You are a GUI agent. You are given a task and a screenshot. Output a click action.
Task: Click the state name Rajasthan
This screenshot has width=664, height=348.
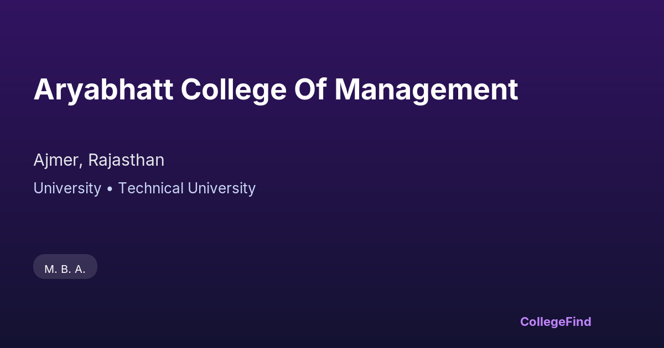(x=126, y=160)
